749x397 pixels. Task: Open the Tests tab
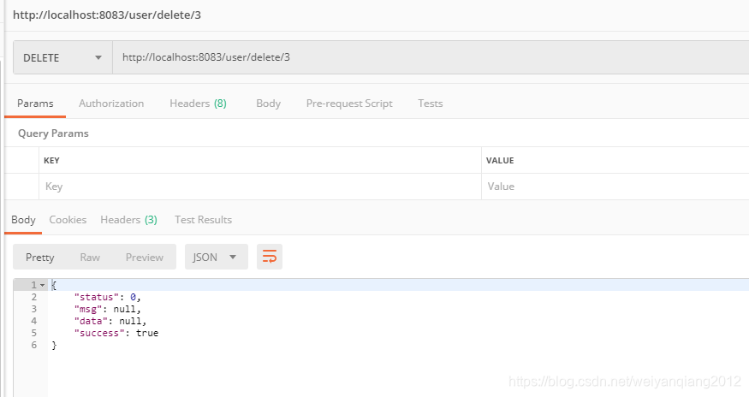(x=431, y=104)
